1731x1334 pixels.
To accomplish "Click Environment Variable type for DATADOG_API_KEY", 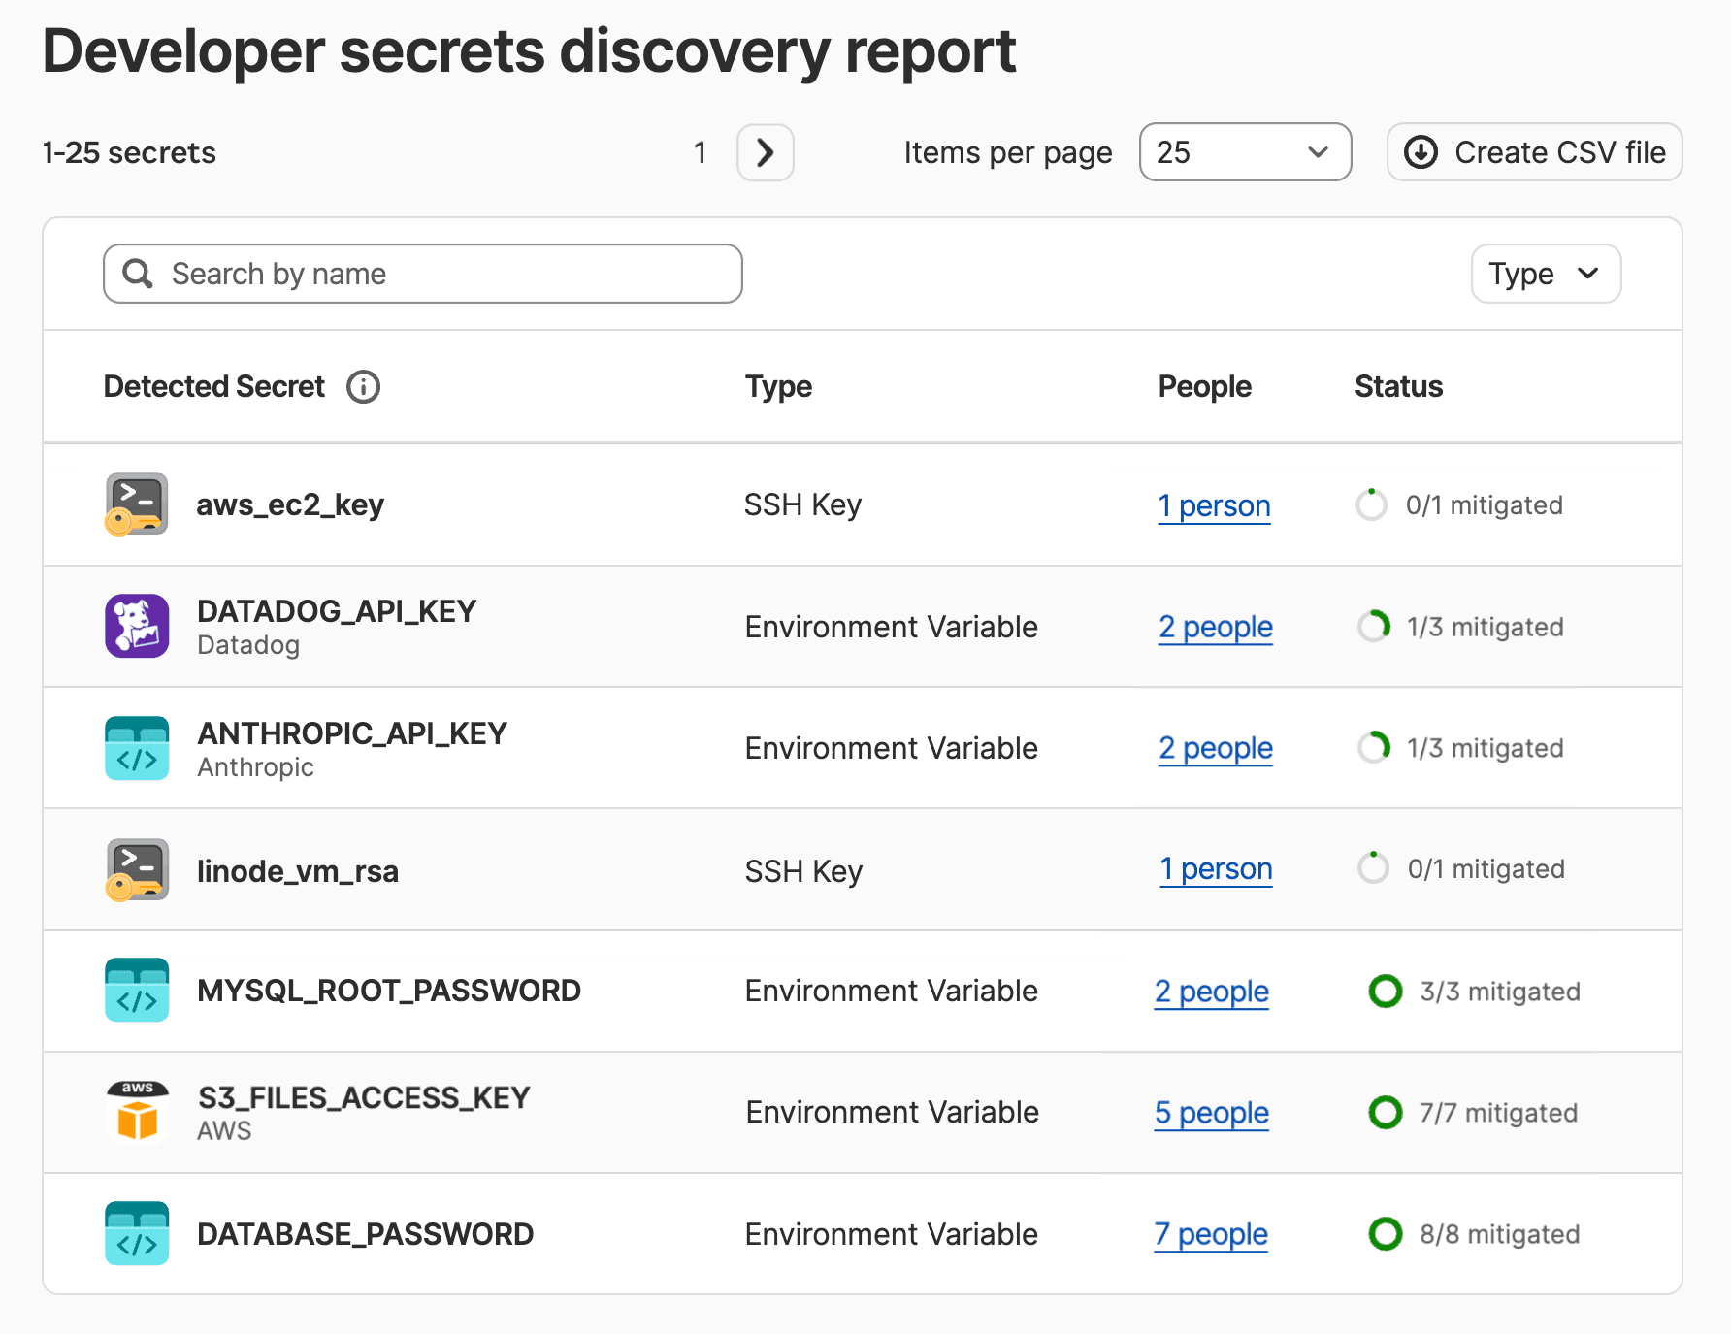I will 892,627.
